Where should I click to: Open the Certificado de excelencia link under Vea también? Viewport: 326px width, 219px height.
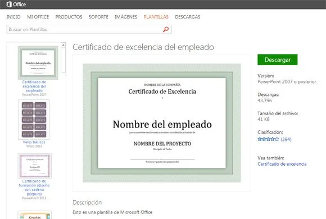282,164
